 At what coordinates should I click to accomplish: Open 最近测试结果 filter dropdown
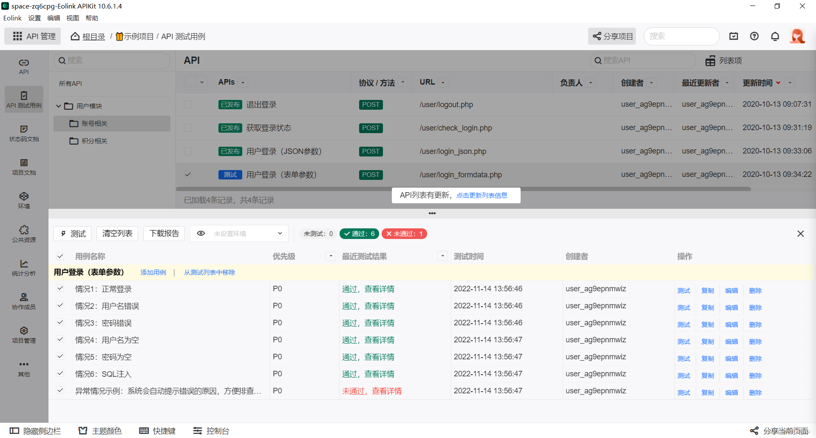click(443, 256)
